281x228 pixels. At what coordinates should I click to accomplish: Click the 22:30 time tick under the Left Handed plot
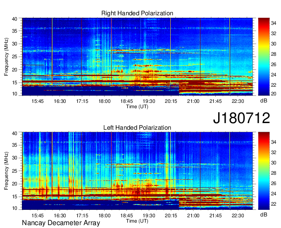[x=238, y=215]
